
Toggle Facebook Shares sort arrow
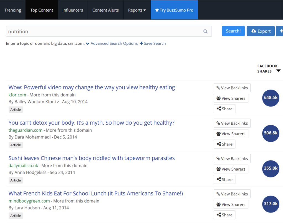click(x=278, y=71)
